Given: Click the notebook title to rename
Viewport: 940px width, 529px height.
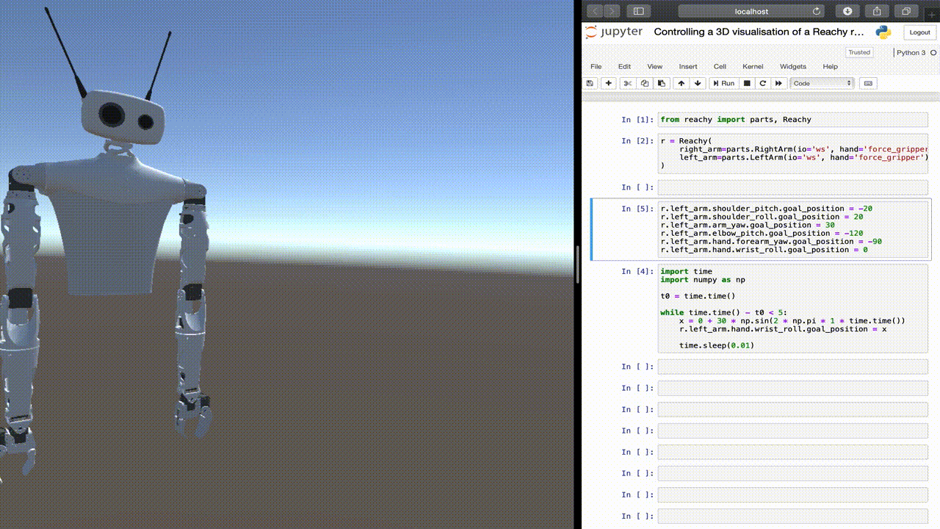Looking at the screenshot, I should (759, 32).
